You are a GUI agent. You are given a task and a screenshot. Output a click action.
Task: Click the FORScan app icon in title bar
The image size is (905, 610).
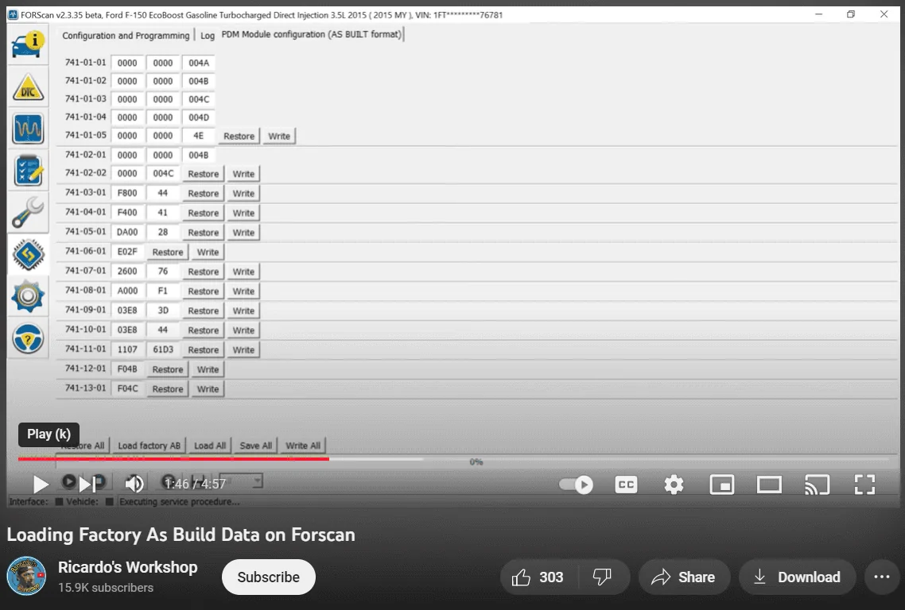click(13, 14)
